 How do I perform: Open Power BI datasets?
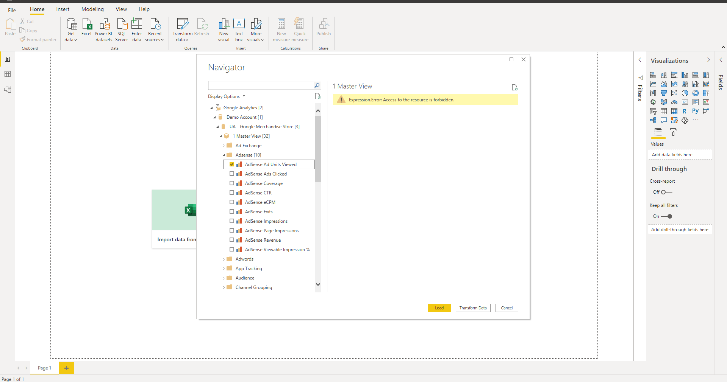click(x=104, y=30)
